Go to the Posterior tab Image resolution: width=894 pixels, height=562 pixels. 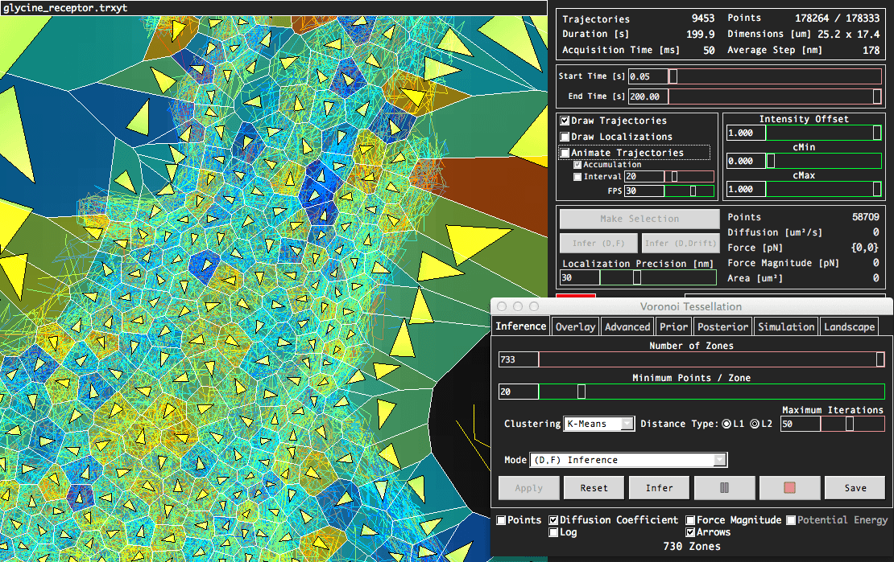[x=722, y=326]
